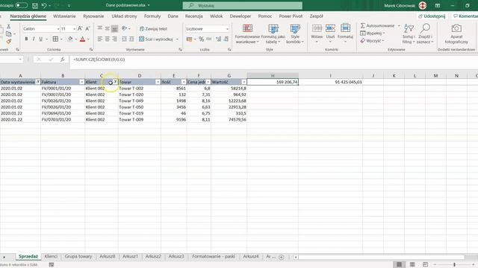Align text to center
The width and height of the screenshot is (478, 268).
click(108, 39)
